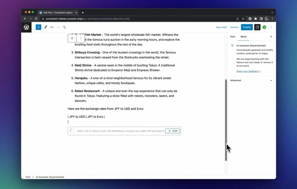The image size is (297, 189).
Task: Click the AI Assistant block type icon
Action: tap(72, 38)
